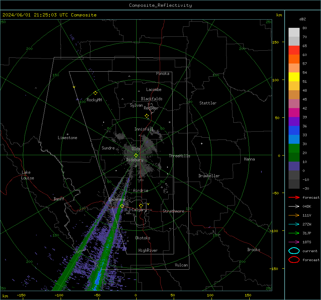Click the HighRiver label
Screen dimensions: 321x300
[x=148, y=250]
